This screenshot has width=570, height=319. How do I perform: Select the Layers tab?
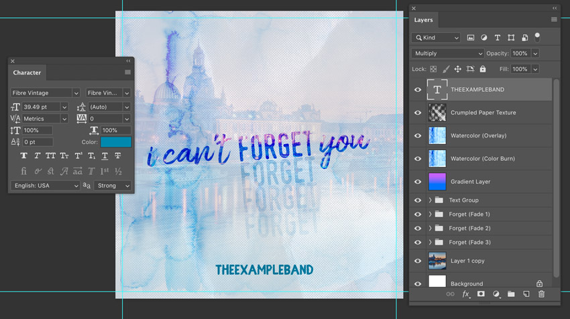click(x=424, y=20)
